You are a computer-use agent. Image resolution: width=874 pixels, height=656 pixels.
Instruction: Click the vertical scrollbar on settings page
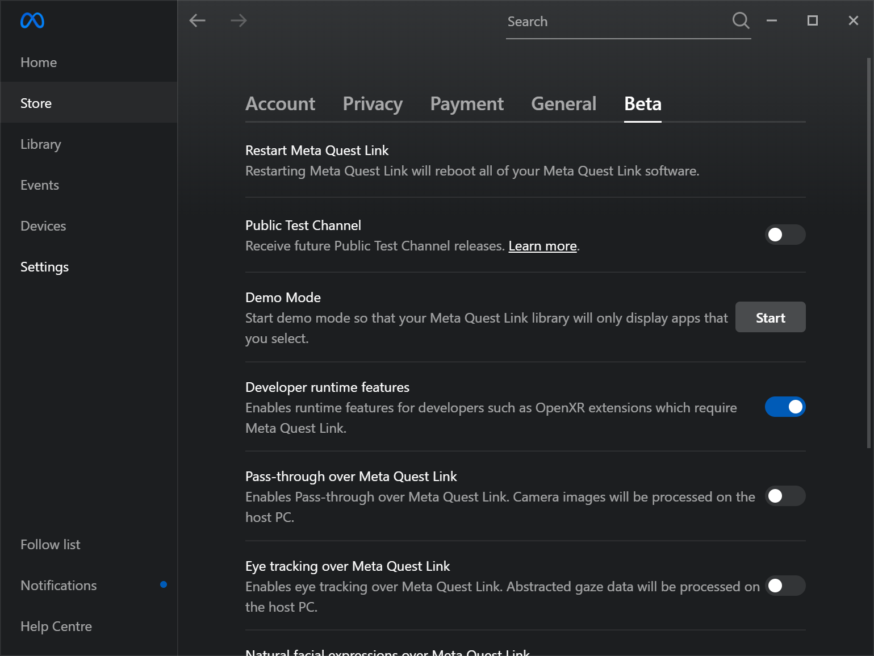(x=868, y=253)
